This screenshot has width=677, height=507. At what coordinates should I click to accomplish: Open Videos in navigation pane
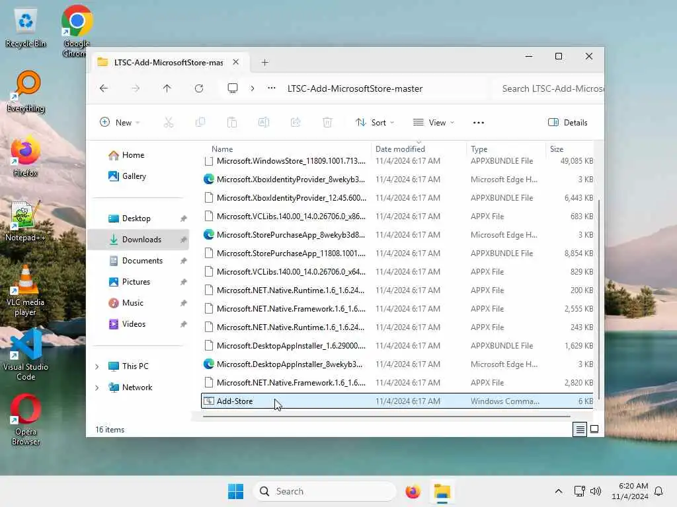coord(134,323)
